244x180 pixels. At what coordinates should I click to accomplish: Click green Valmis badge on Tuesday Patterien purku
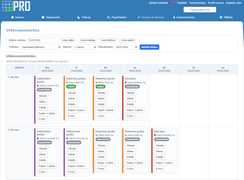pos(71,87)
